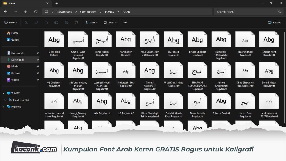
Task: Go to FONTS in the breadcrumb path
Action: (x=109, y=12)
